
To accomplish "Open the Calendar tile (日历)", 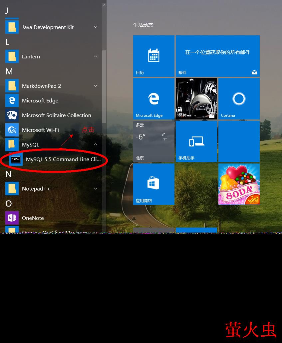I will [x=153, y=56].
